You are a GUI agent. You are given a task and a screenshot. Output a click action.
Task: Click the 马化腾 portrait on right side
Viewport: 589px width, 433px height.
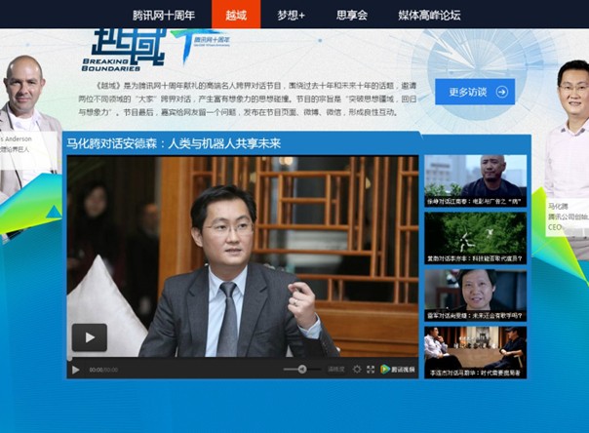click(x=567, y=132)
